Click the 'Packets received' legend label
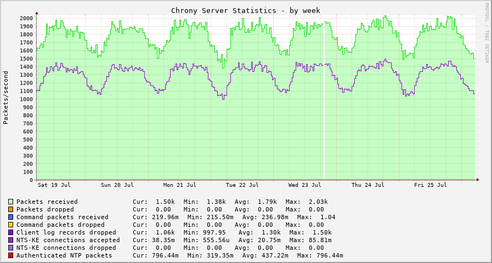This screenshot has height=263, width=492. [47, 202]
